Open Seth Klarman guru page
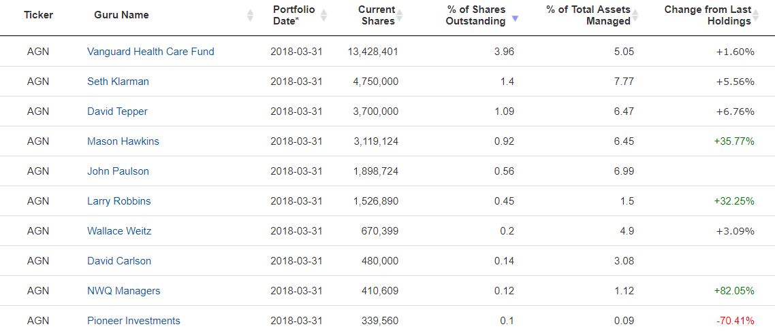 [x=118, y=82]
